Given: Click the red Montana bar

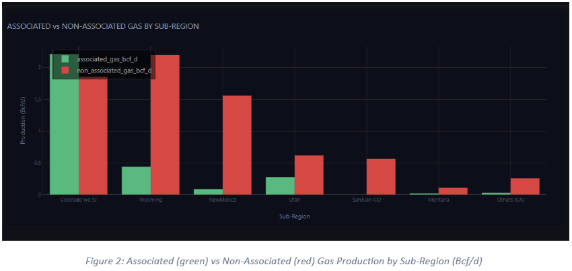Looking at the screenshot, I should (453, 191).
